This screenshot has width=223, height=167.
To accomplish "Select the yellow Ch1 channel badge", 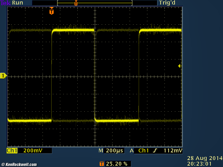I will pos(12,151).
